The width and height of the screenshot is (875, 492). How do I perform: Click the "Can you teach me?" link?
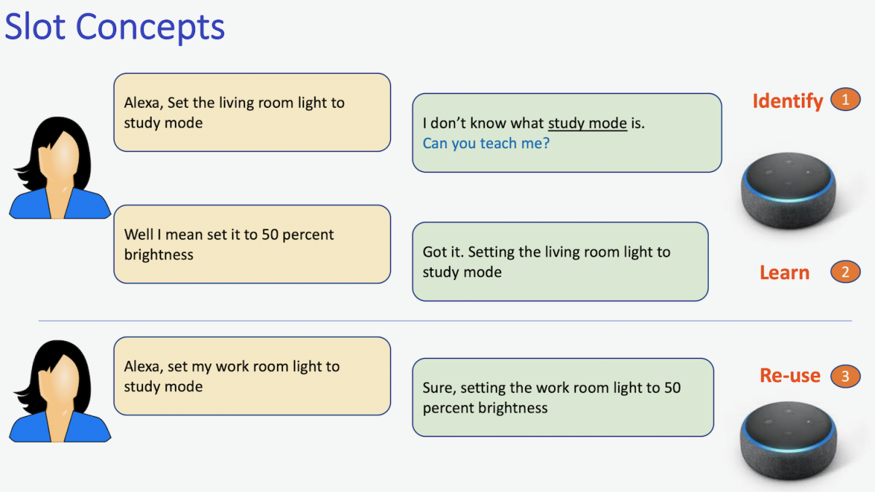pos(486,144)
